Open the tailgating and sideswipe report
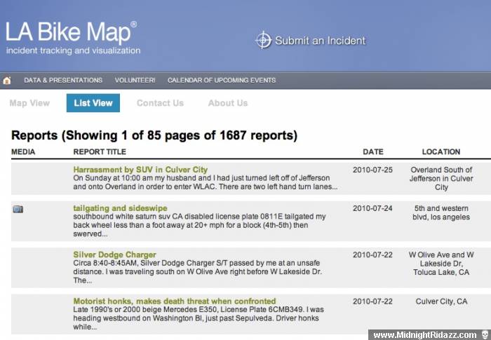Viewport: 491px width, 340px height. click(120, 208)
